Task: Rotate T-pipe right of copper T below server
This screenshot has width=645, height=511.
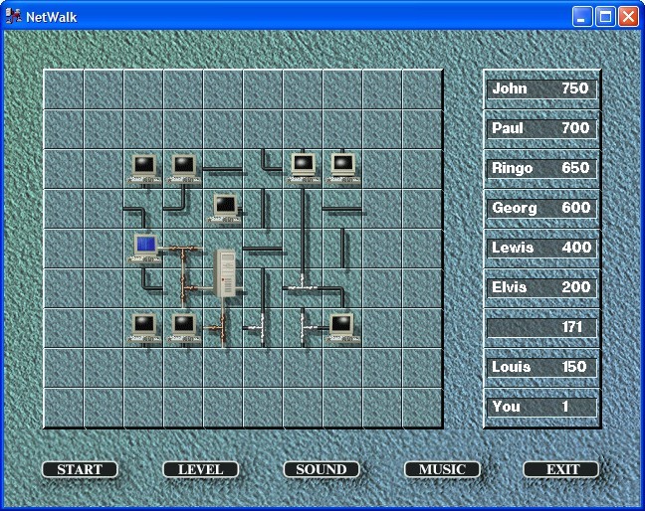Action: (x=264, y=328)
